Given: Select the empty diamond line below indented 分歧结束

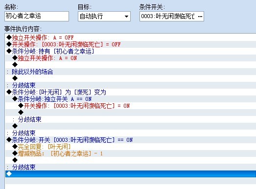Looking at the screenshot, I should coord(131,126).
